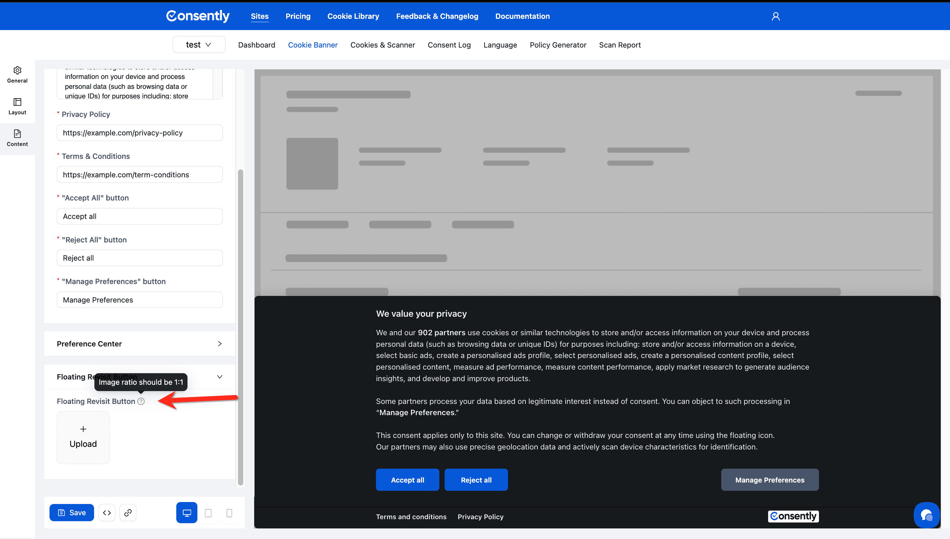Switch to the Layout panel icon
Image resolution: width=950 pixels, height=539 pixels.
point(17,102)
